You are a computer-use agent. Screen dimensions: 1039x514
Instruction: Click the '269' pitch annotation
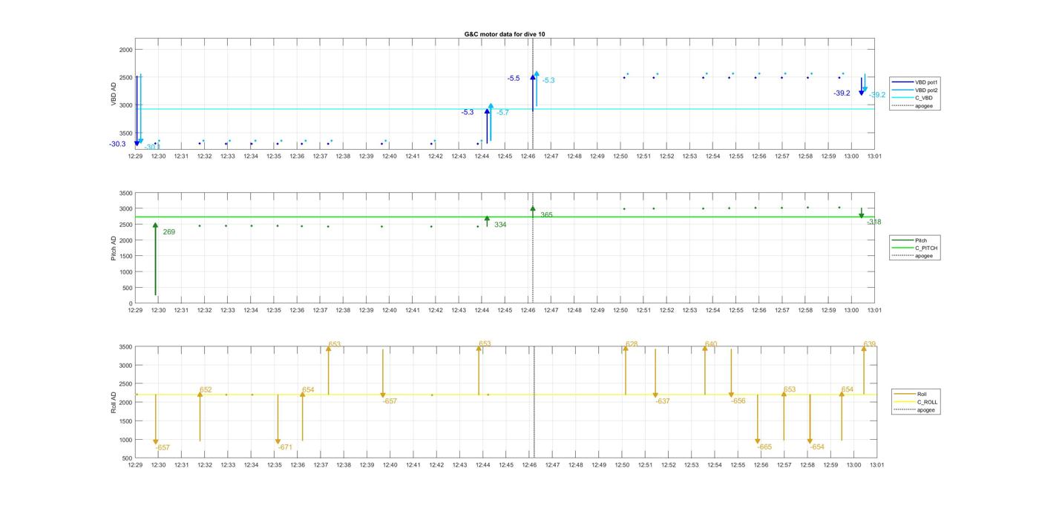click(168, 232)
